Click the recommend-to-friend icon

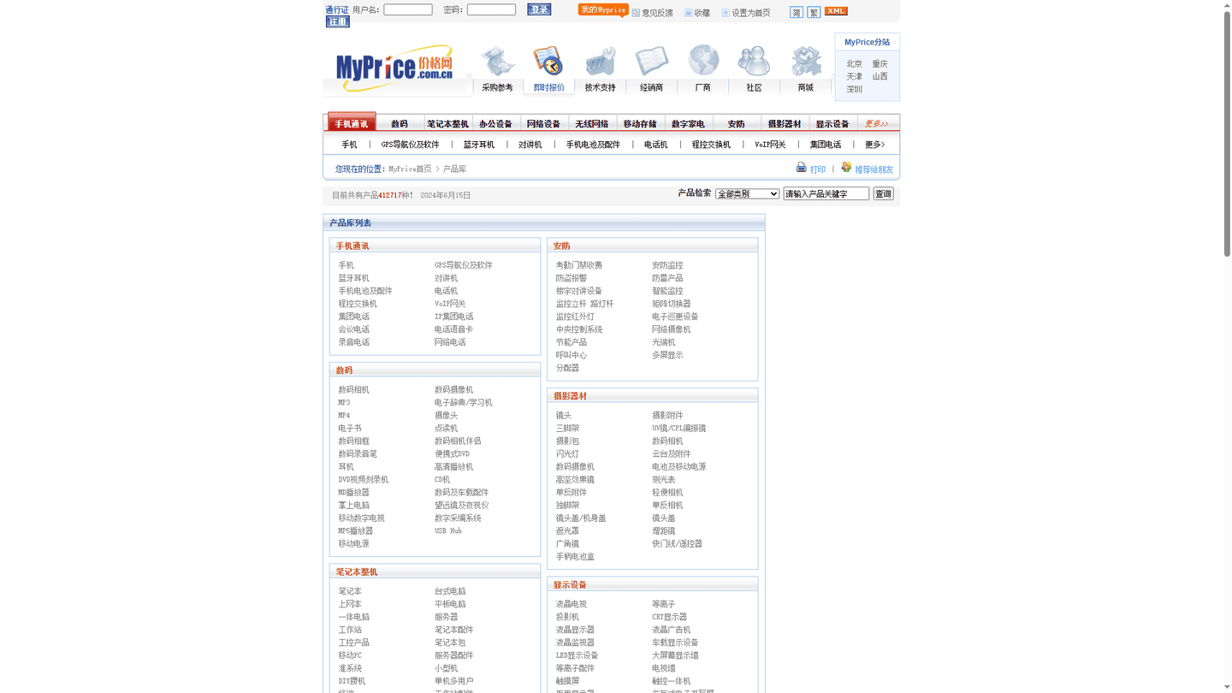[846, 167]
